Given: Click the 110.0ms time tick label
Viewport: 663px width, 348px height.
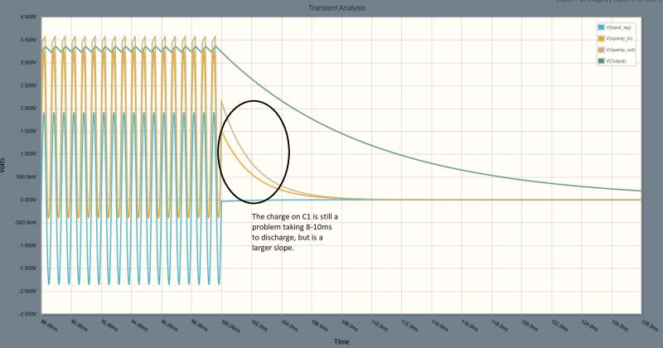Looking at the screenshot, I should pos(380,325).
